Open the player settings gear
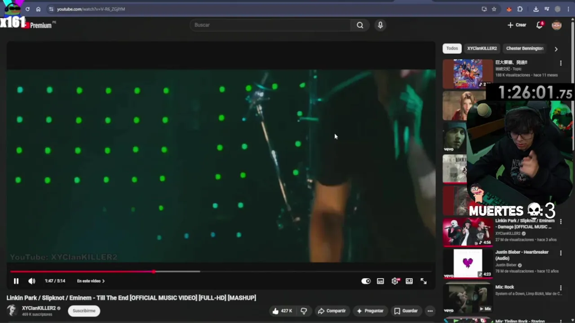Image resolution: width=575 pixels, height=323 pixels. [x=395, y=281]
